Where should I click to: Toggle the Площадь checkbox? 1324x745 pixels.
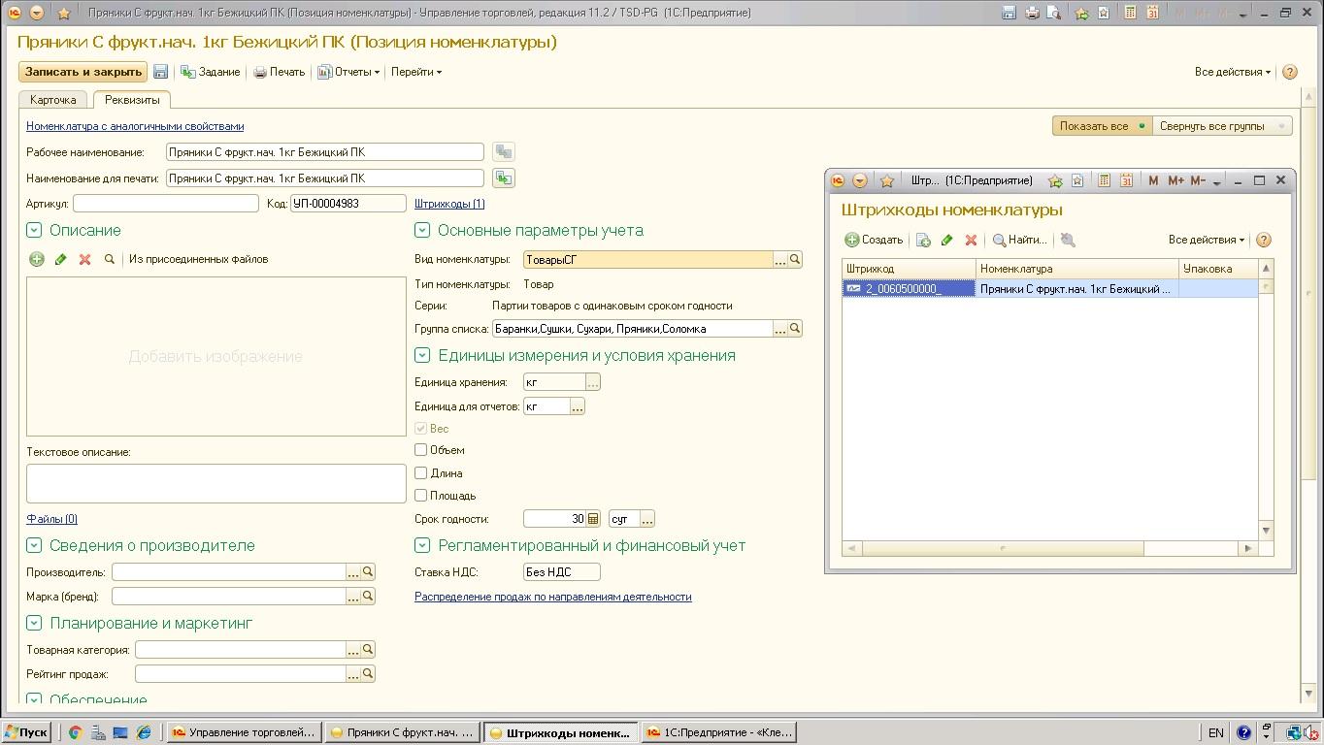[x=420, y=496]
